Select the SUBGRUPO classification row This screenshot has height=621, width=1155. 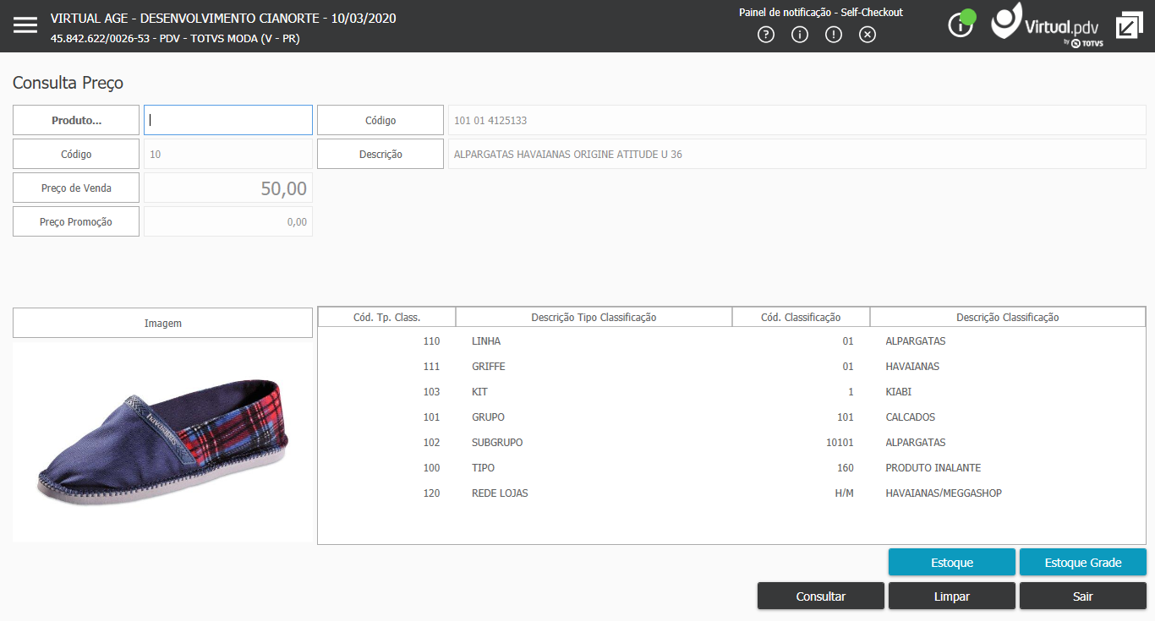(731, 443)
